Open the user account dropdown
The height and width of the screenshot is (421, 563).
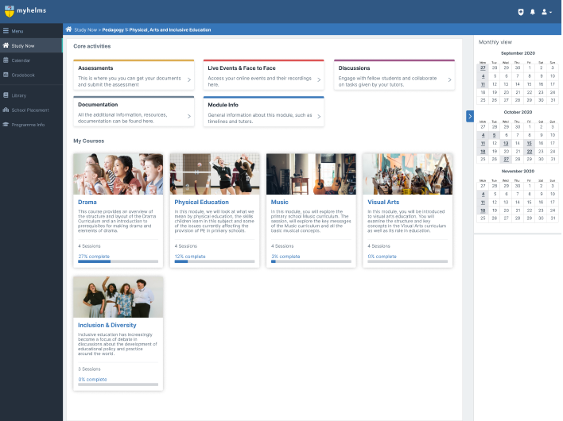tap(546, 12)
